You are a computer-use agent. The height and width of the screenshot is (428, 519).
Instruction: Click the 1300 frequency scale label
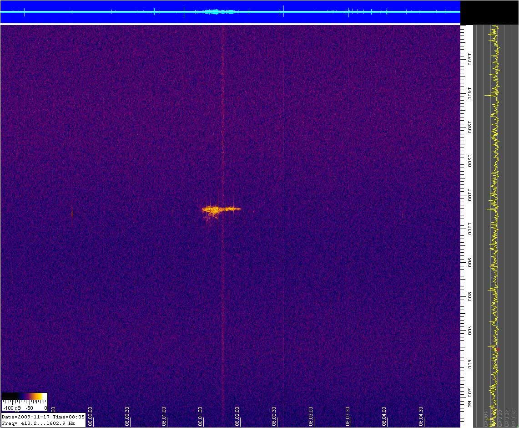[469, 127]
